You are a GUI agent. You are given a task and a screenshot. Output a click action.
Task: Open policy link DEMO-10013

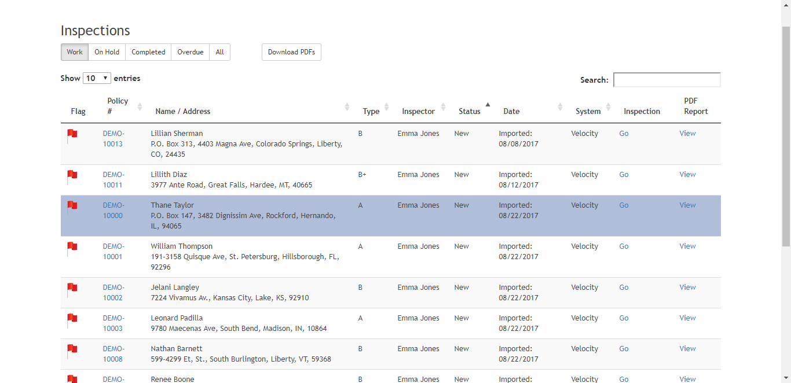113,139
